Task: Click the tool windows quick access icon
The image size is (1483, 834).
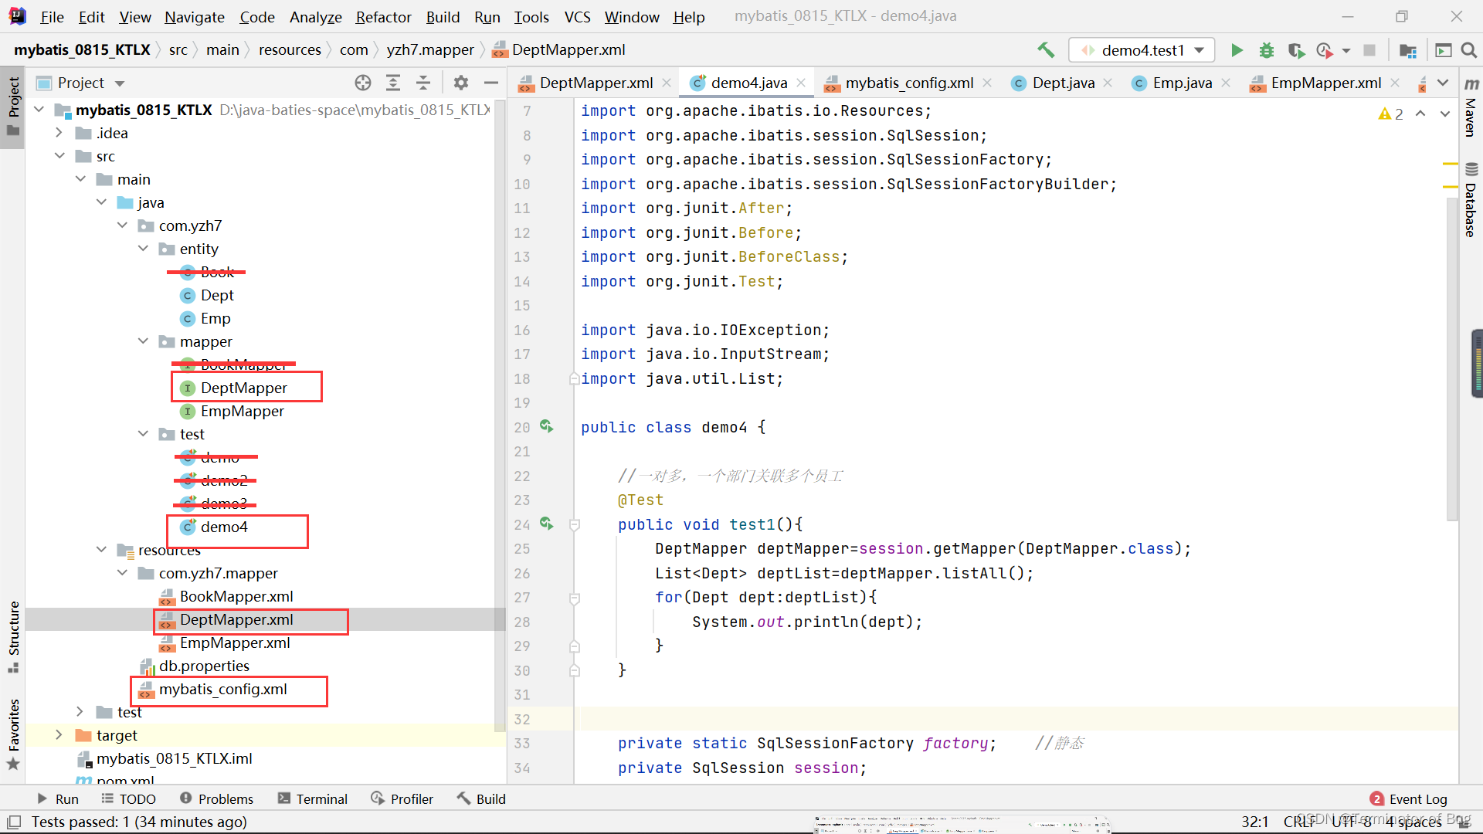Action: coord(14,822)
